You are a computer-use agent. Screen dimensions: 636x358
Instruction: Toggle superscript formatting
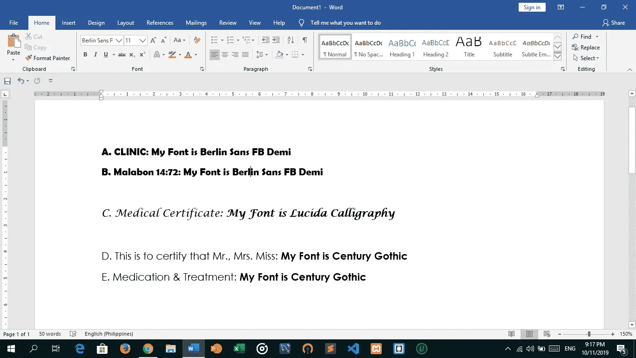click(142, 55)
